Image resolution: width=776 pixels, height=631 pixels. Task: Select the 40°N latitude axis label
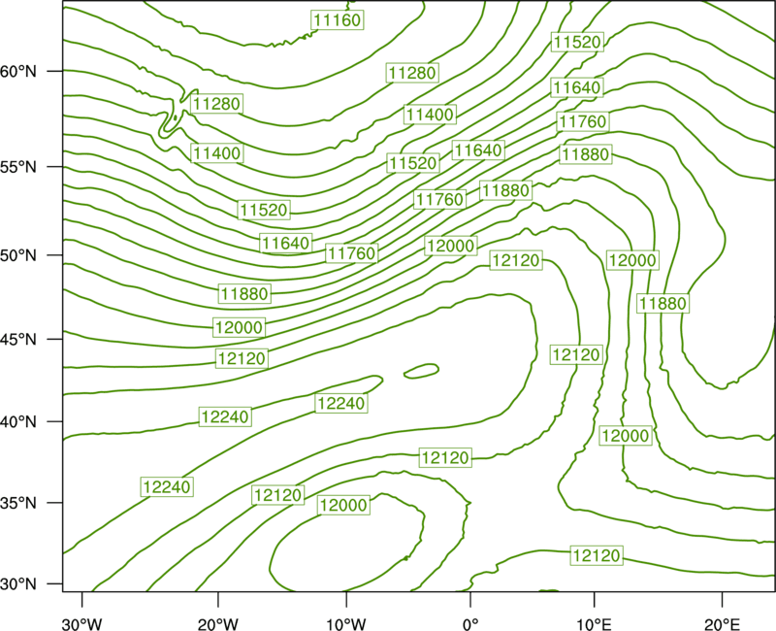coord(18,422)
